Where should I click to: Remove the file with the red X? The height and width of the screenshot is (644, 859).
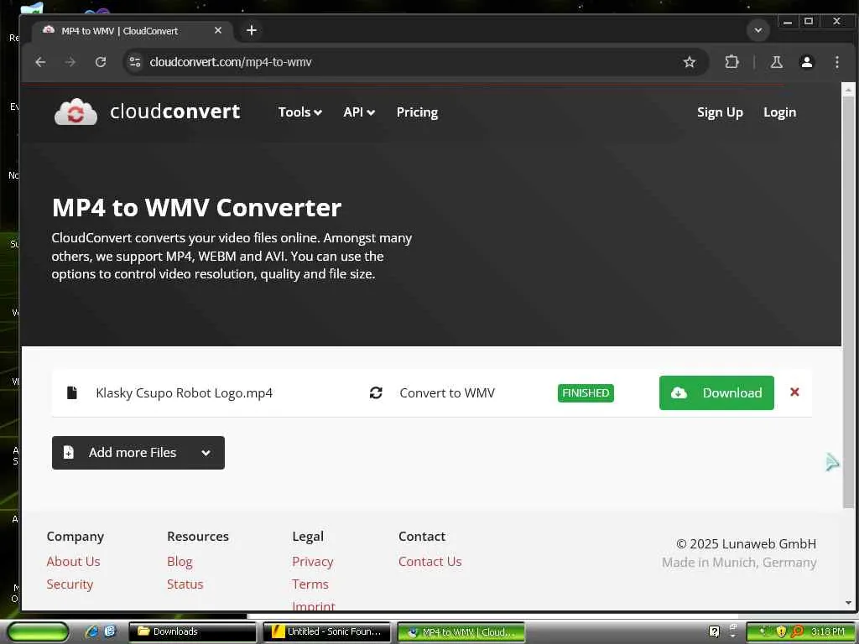[794, 392]
